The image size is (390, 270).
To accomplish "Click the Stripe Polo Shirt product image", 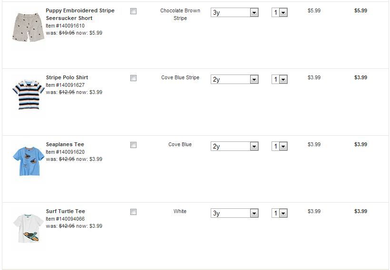I will (28, 95).
